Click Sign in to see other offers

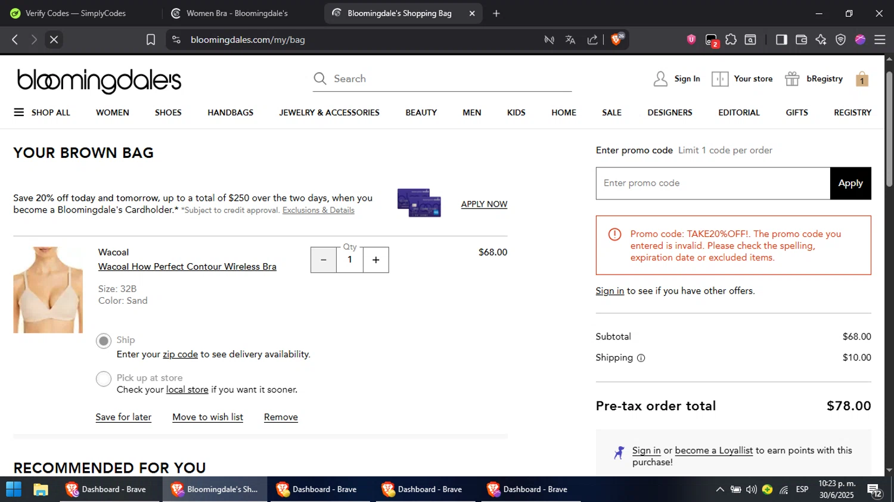(x=610, y=291)
